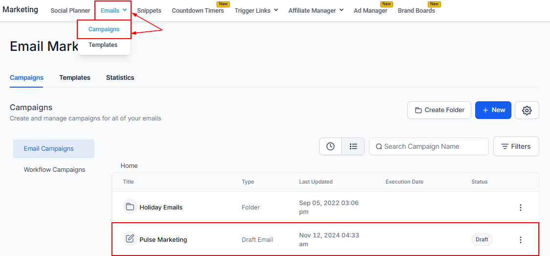Select the list view icon
The image size is (550, 256).
353,146
